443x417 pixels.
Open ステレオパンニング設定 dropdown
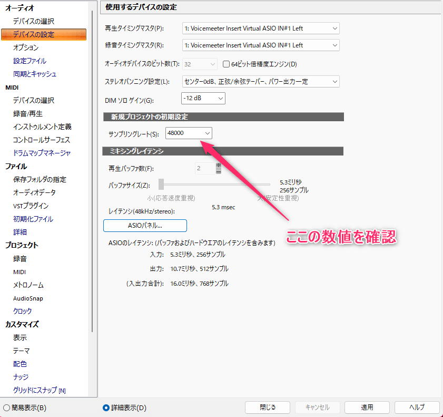tap(261, 82)
